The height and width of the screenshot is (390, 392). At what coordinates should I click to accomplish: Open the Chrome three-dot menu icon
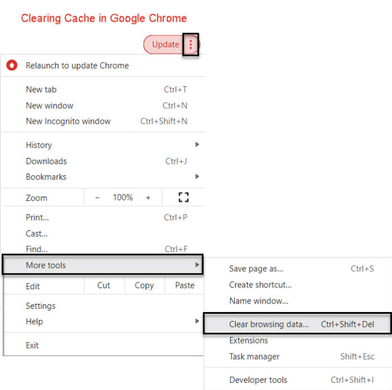[x=190, y=44]
